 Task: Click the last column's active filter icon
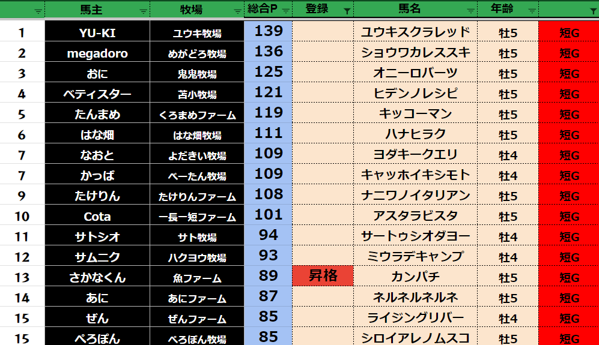[x=592, y=11]
